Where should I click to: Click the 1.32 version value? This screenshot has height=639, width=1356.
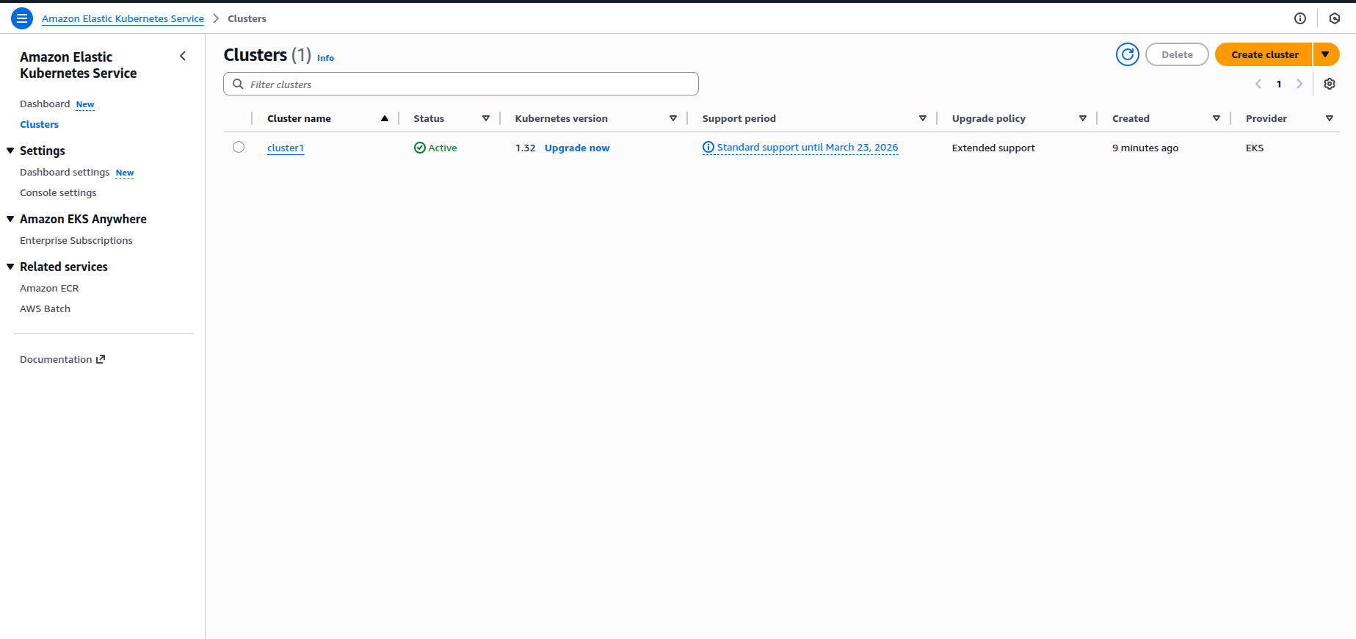pyautogui.click(x=526, y=148)
